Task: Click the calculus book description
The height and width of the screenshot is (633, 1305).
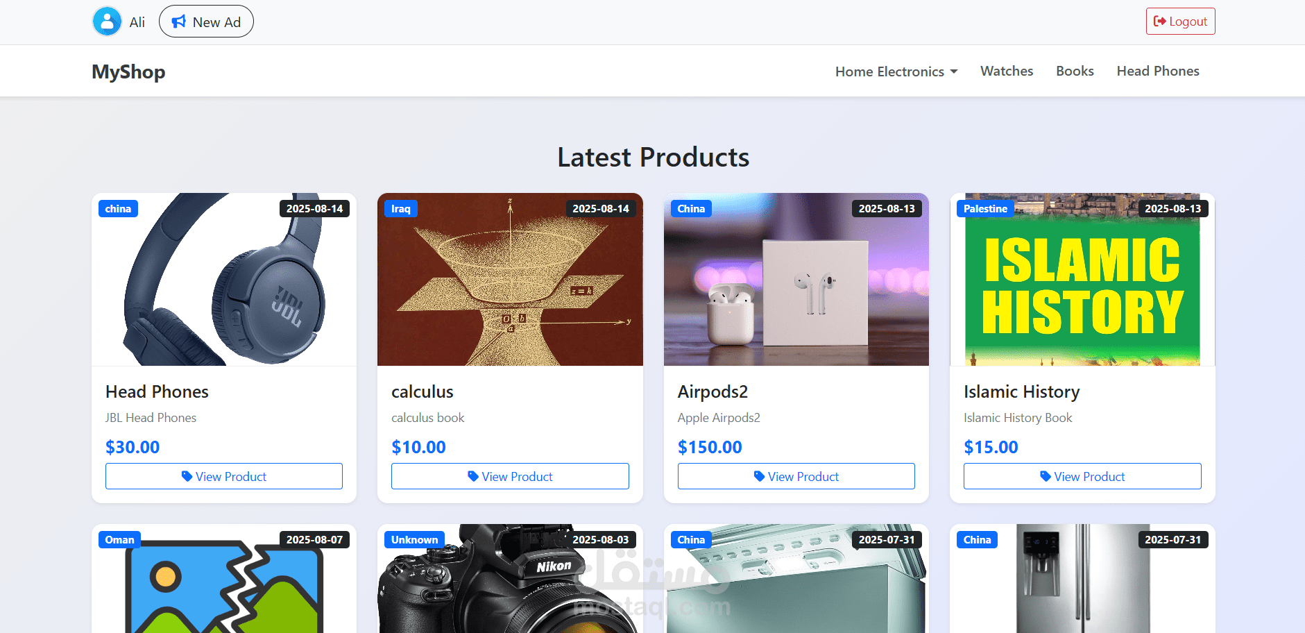Action: [x=428, y=418]
